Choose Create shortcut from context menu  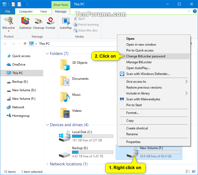tap(154, 128)
